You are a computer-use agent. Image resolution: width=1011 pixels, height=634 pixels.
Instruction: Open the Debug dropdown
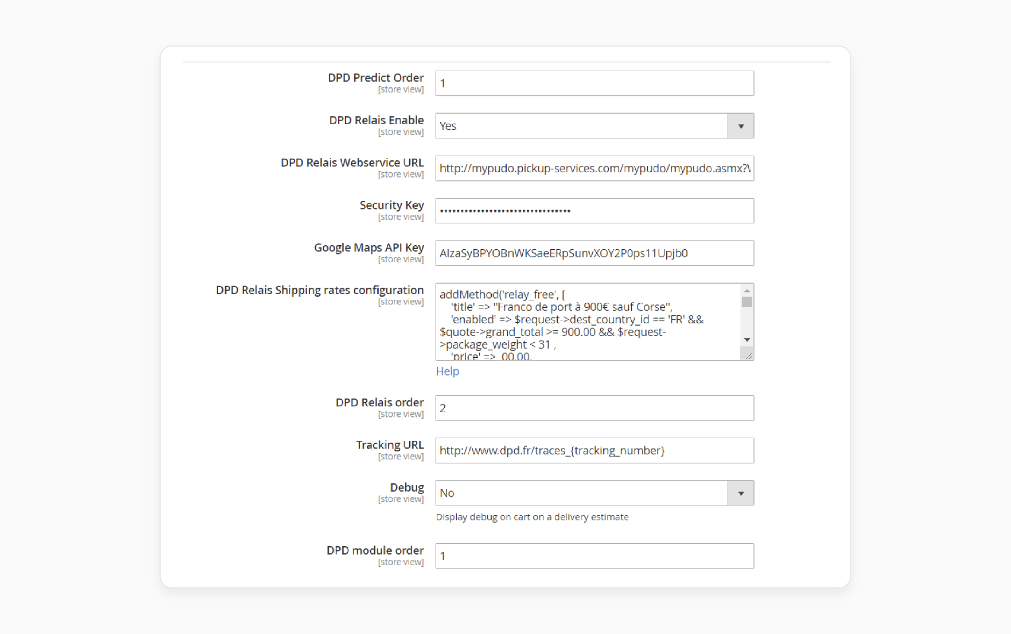(x=594, y=493)
